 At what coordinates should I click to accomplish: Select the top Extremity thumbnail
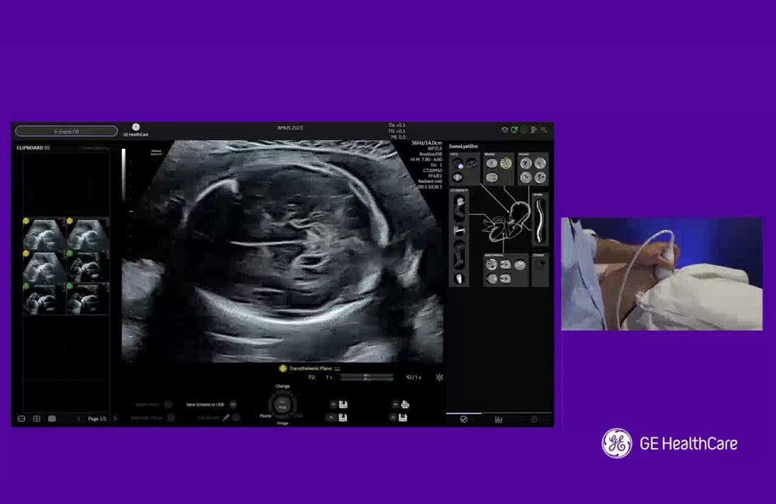[x=459, y=207]
